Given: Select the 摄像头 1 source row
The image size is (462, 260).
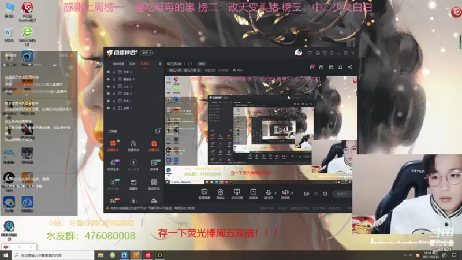Looking at the screenshot, I should (x=134, y=79).
